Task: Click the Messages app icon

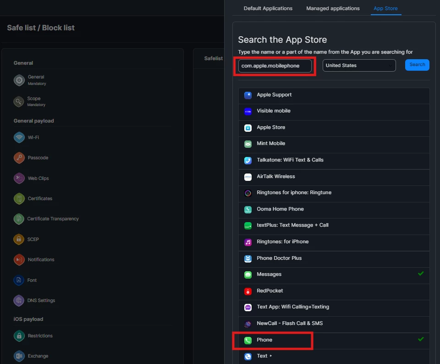Action: pos(248,275)
